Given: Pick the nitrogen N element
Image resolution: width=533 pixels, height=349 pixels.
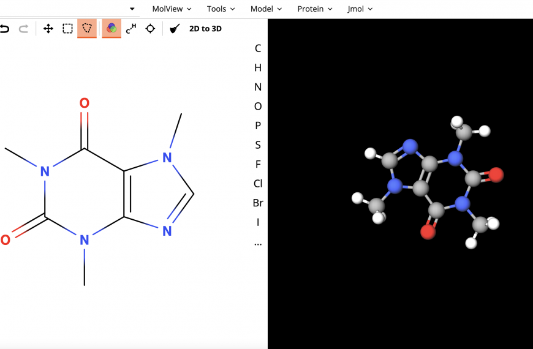Looking at the screenshot, I should [x=258, y=87].
